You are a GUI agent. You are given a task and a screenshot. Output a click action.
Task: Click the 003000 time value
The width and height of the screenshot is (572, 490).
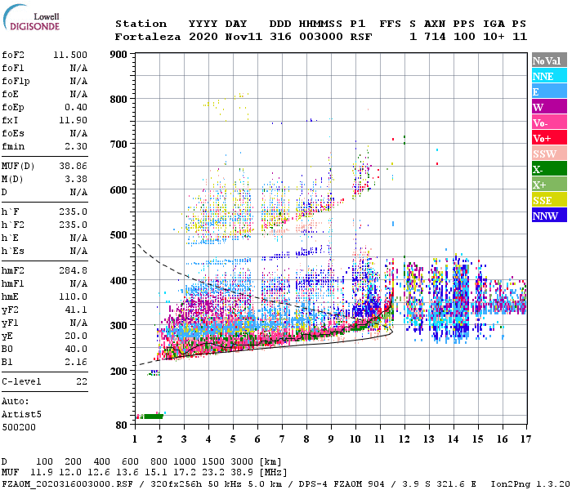(x=321, y=37)
